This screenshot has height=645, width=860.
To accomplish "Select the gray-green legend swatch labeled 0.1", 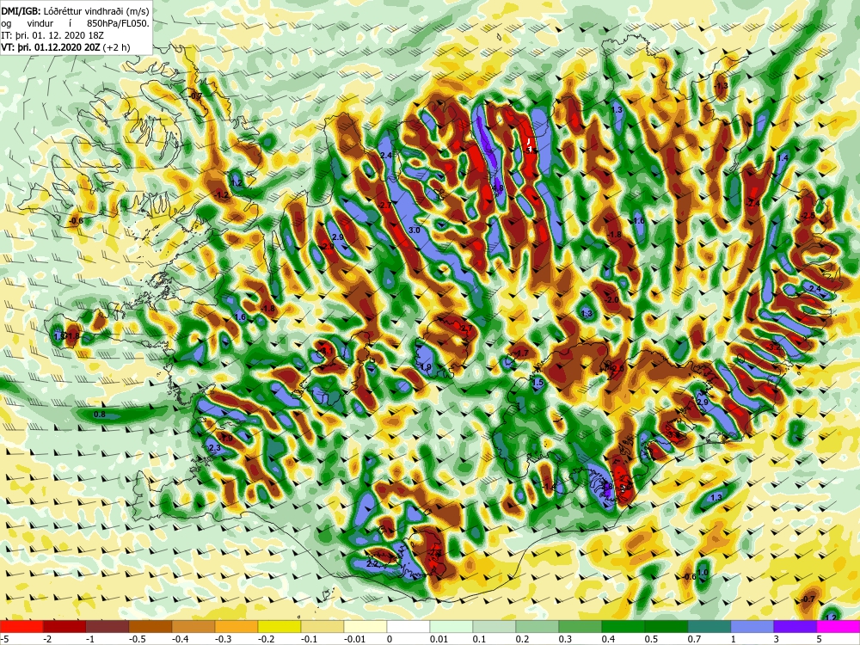I will point(494,626).
